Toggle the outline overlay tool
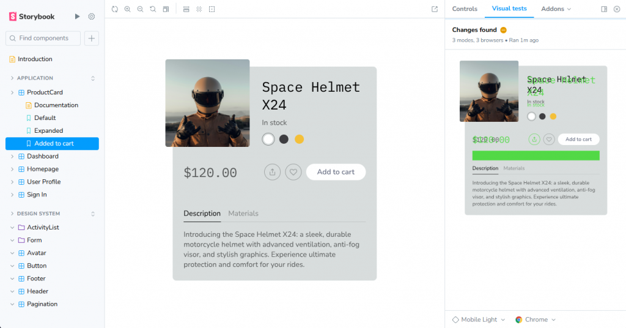The width and height of the screenshot is (626, 328). coord(212,9)
